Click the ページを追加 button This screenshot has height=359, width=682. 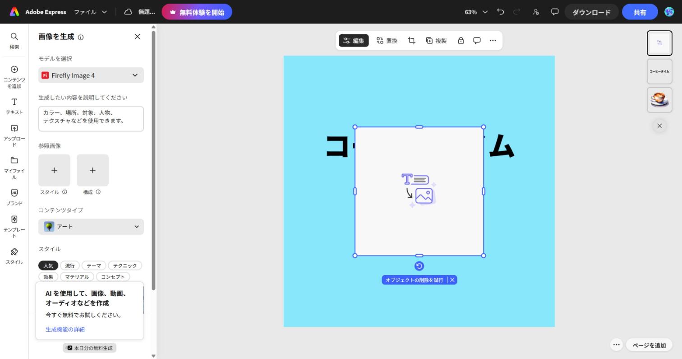pos(649,345)
